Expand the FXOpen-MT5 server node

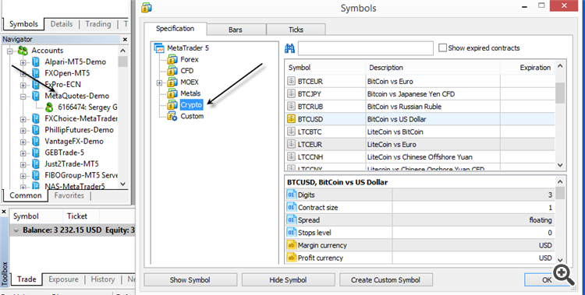tap(23, 73)
